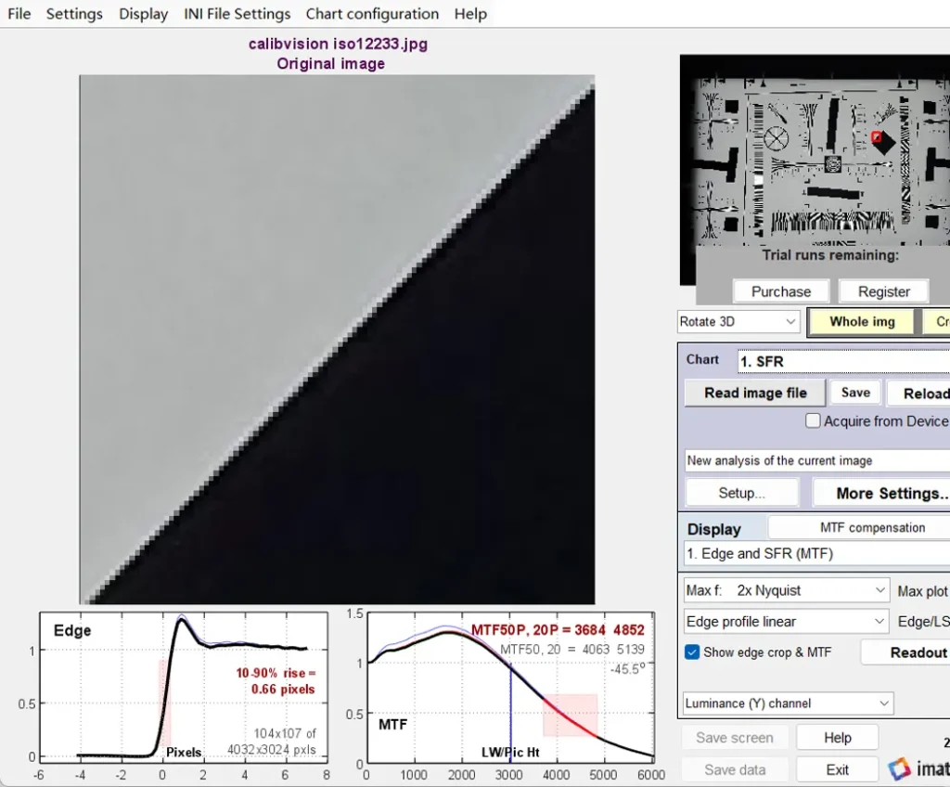The image size is (950, 787).
Task: Click the Readout button
Action: [905, 652]
